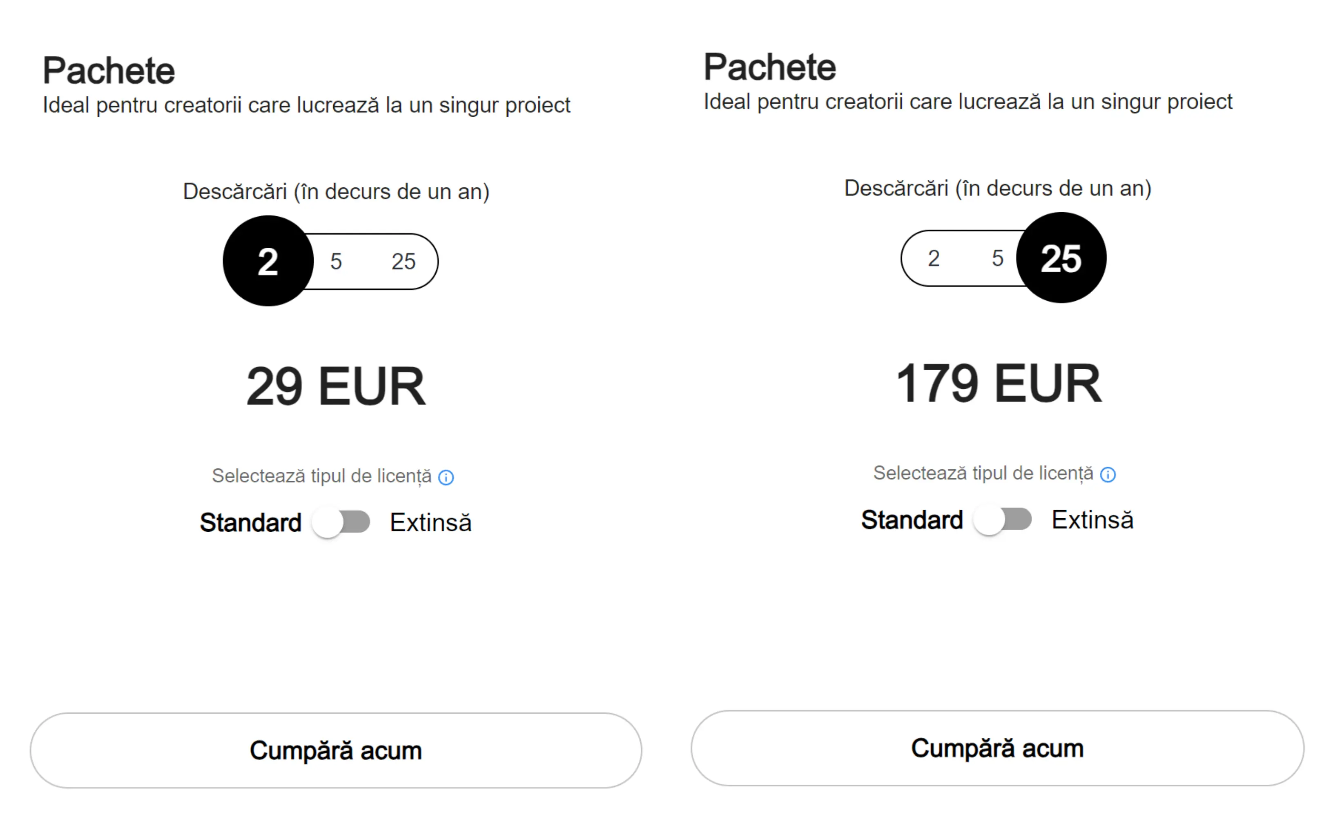Select 25 downloads in left package selector
The width and height of the screenshot is (1333, 819).
(403, 262)
